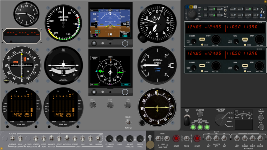Click the Bluetooth icon on the audio panel

coord(261,15)
